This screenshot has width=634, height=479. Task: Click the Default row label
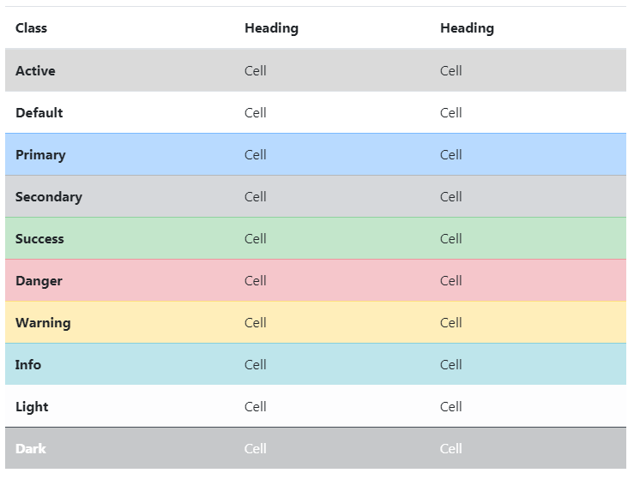tap(39, 113)
